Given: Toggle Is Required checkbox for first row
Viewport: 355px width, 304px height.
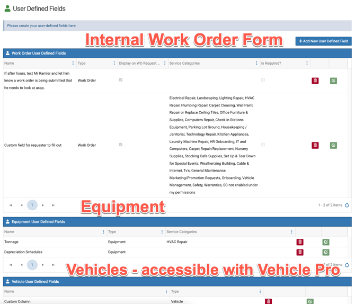Looking at the screenshot, I should tap(263, 80).
